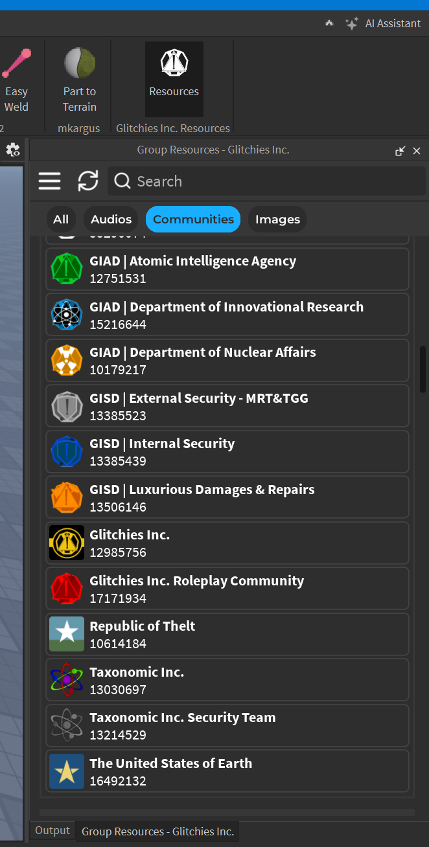Open GIAD | Atomic Intelligence Agency entry
The height and width of the screenshot is (847, 429).
[227, 269]
